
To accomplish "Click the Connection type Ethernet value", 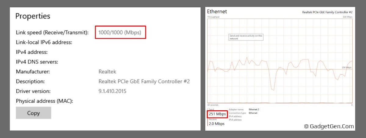I will pyautogui.click(x=253, y=113).
